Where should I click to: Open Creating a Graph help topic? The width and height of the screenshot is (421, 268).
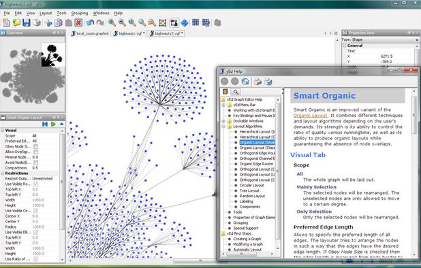pos(247,239)
